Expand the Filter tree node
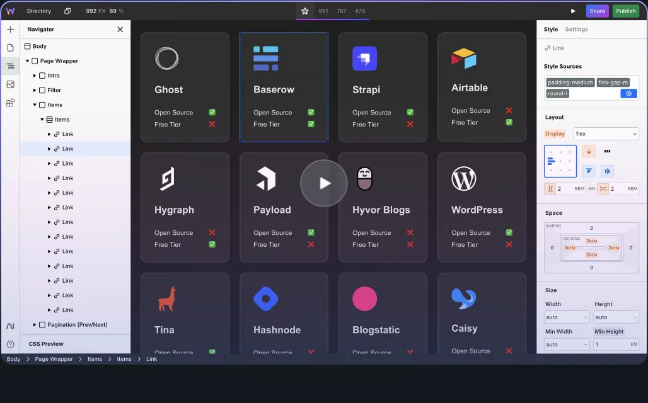Screen dimensions: 648x403 pyautogui.click(x=35, y=90)
